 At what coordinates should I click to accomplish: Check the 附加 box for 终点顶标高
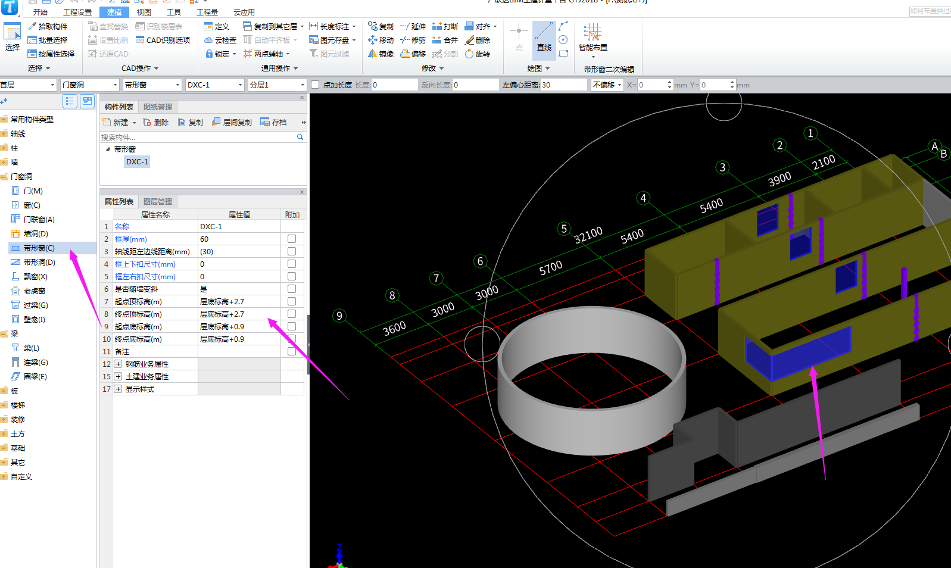pyautogui.click(x=292, y=314)
